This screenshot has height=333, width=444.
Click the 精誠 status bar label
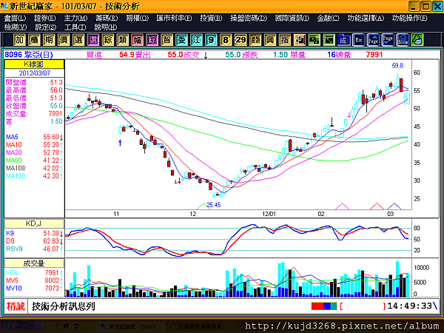tap(16, 306)
